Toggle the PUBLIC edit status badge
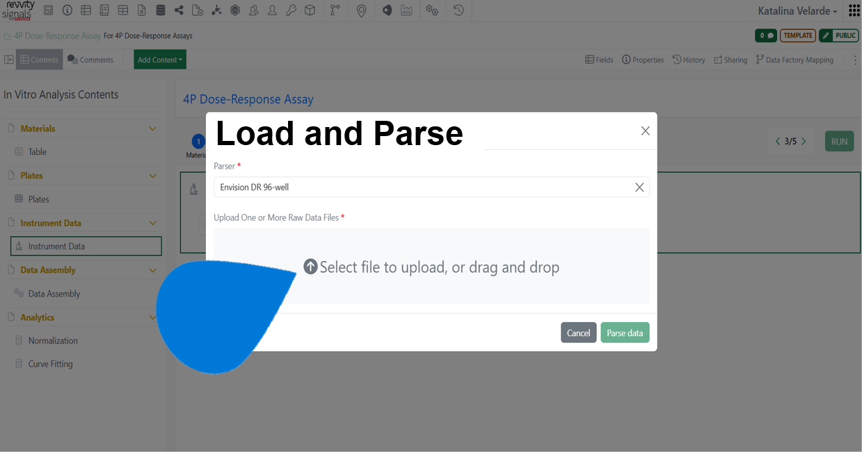862x452 pixels. click(838, 35)
